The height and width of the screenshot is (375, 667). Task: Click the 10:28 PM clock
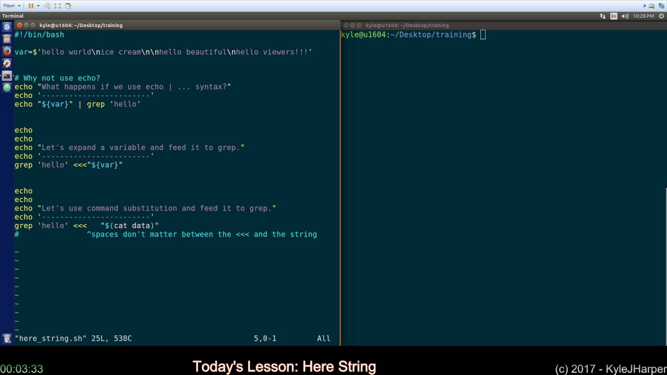point(644,16)
